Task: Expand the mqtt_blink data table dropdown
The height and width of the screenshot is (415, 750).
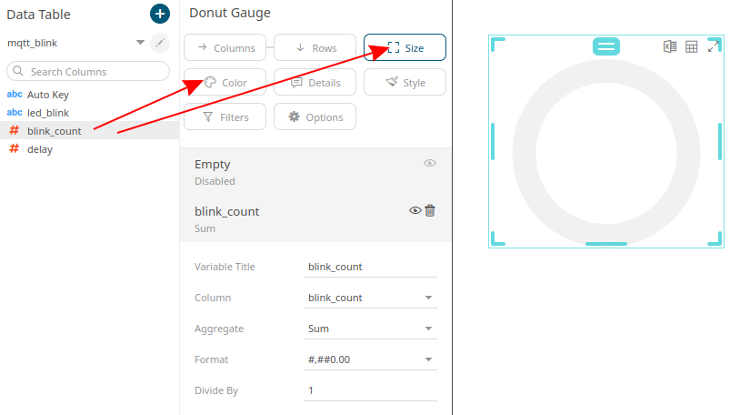Action: coord(140,43)
